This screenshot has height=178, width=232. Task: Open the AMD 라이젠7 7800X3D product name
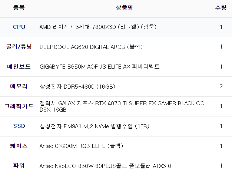pos(98,27)
